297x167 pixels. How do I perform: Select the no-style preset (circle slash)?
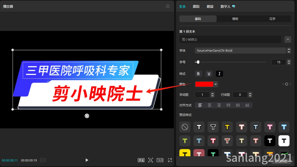tap(185, 127)
